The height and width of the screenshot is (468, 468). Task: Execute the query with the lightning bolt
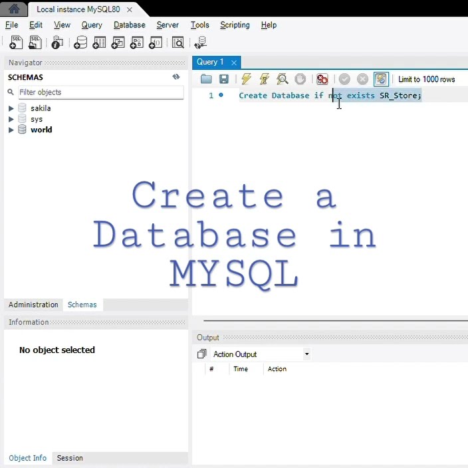point(246,79)
